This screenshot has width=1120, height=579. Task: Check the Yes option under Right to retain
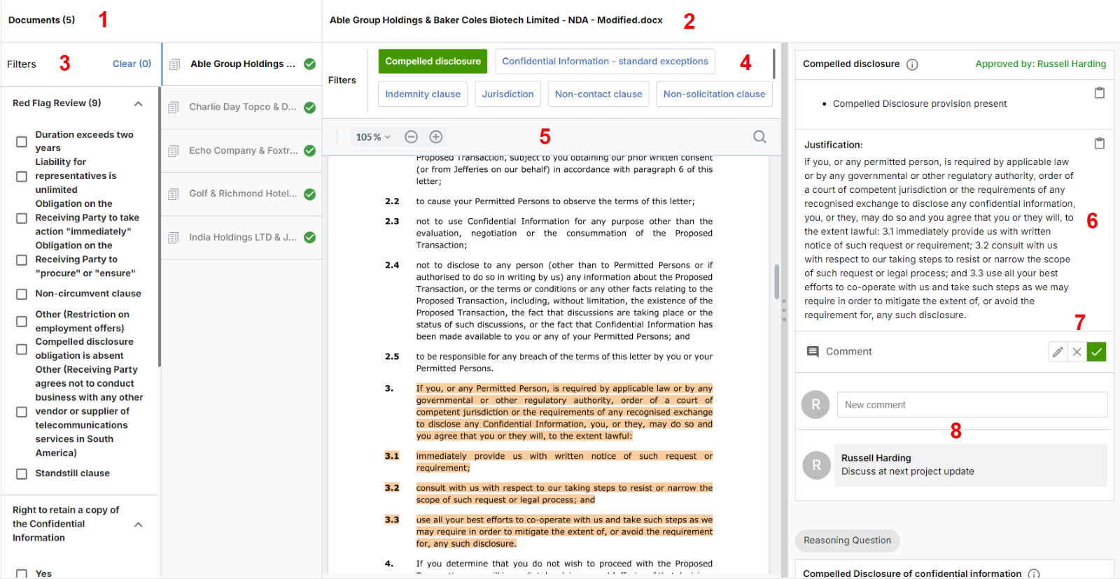coord(22,574)
